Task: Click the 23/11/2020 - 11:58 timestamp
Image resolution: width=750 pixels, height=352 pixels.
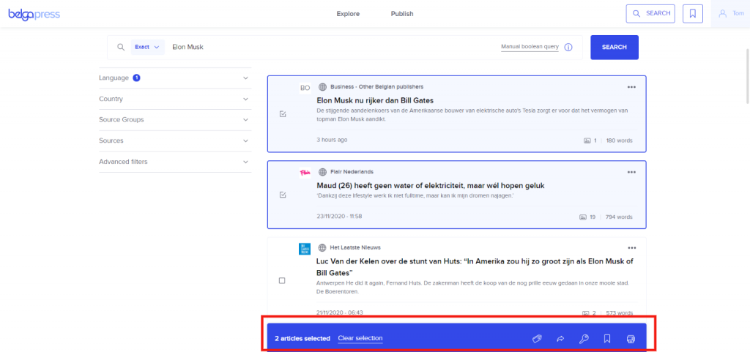Action: tap(339, 216)
